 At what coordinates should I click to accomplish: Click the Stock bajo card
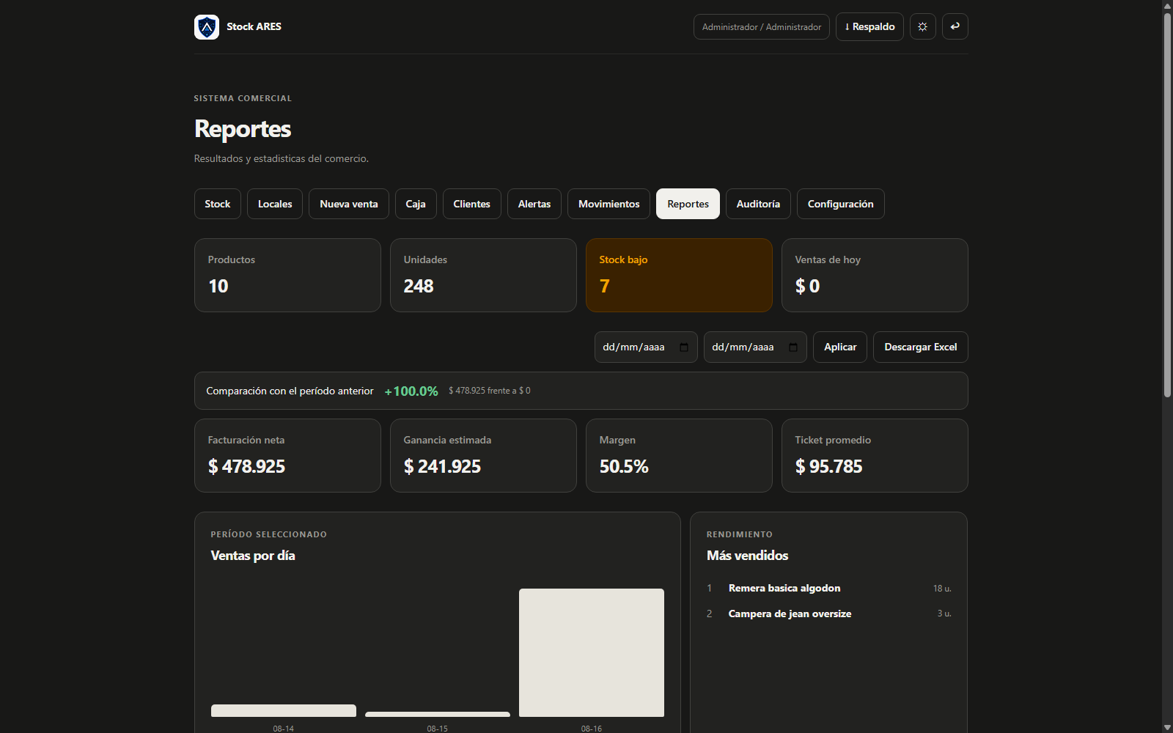[x=679, y=276]
